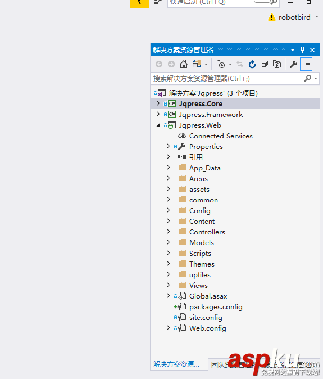Select the Jqpress.Core C# project icon
Viewport: 323px width, 379px height.
click(x=172, y=103)
